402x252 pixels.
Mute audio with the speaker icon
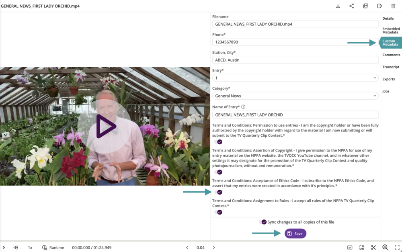pyautogui.click(x=16, y=248)
